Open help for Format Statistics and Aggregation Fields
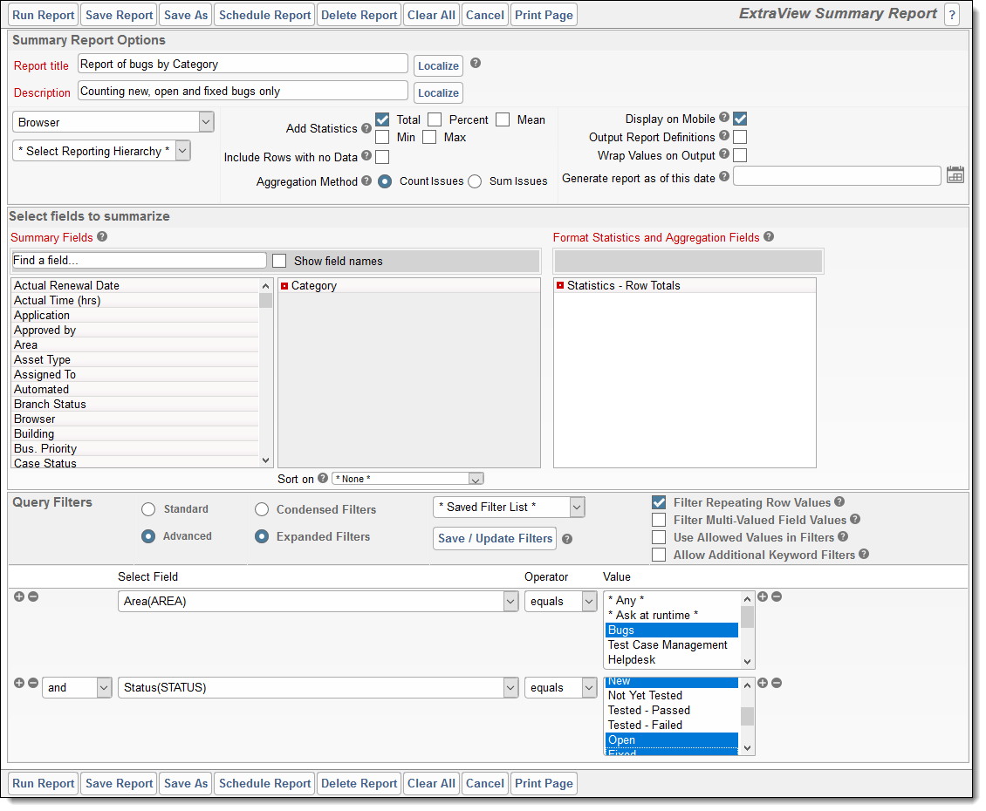This screenshot has height=811, width=986. 769,236
